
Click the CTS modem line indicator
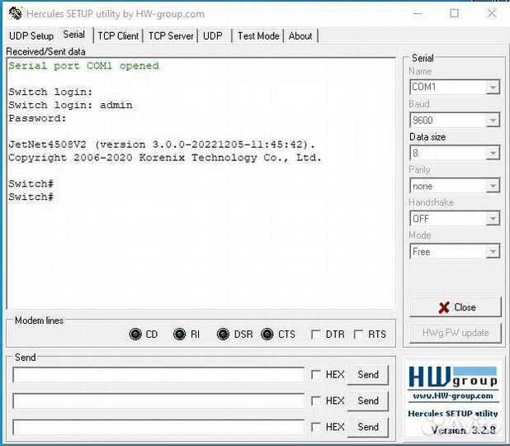click(x=267, y=334)
